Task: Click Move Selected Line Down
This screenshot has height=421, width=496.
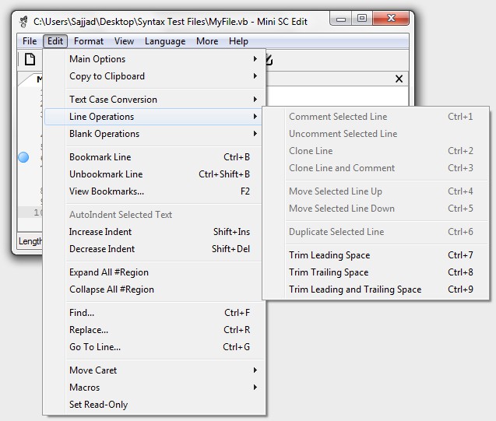Action: (376, 209)
